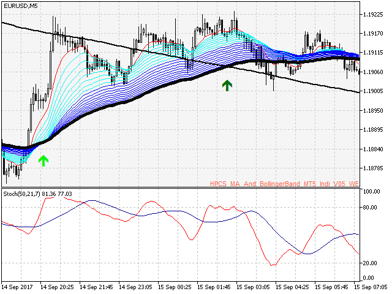Click the 1.19250 price axis label
392x294 pixels.
click(374, 14)
